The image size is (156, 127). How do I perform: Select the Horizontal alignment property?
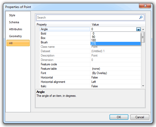(x=65, y=82)
